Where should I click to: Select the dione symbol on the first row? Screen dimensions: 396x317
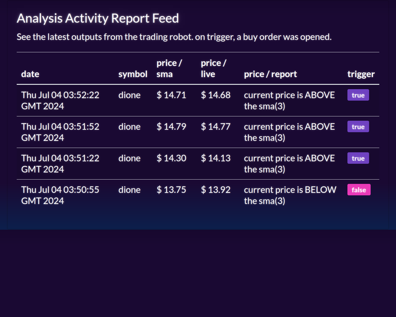pos(129,95)
